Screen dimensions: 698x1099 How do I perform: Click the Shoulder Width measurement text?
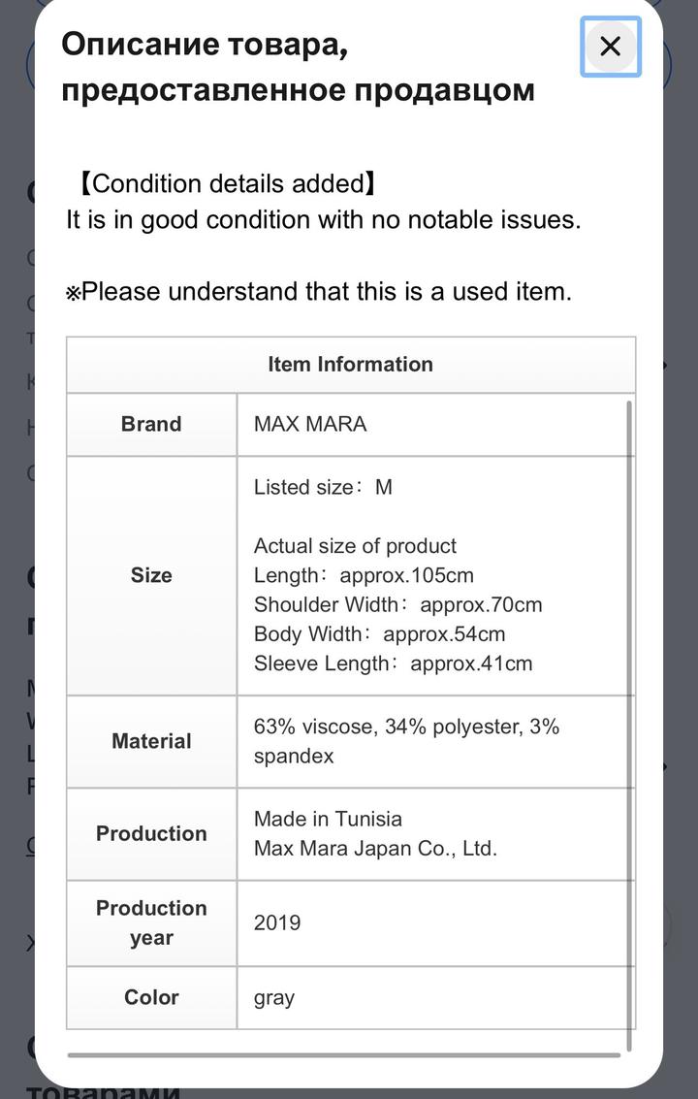pos(399,604)
